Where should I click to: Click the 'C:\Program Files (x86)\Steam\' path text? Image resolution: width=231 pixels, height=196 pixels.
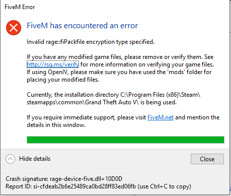161,95
